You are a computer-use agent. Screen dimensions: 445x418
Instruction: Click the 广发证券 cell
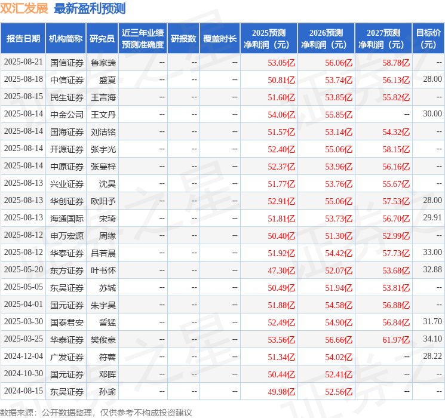tap(67, 357)
